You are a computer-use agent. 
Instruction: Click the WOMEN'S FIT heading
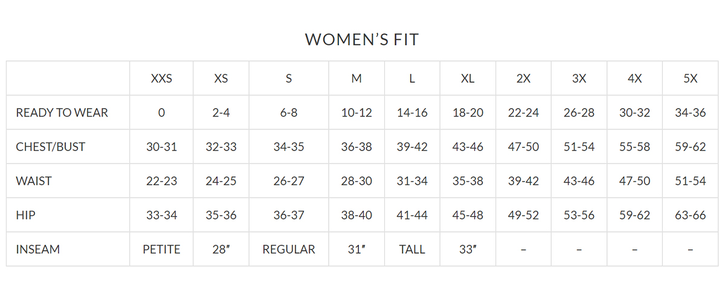pyautogui.click(x=362, y=40)
